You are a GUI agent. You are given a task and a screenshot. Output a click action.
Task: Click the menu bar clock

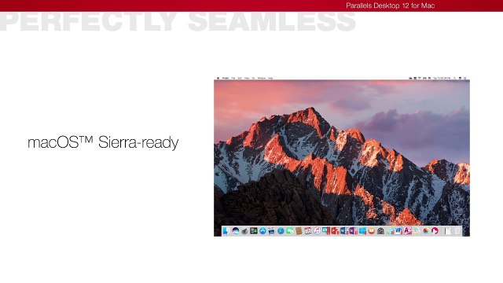coord(442,78)
